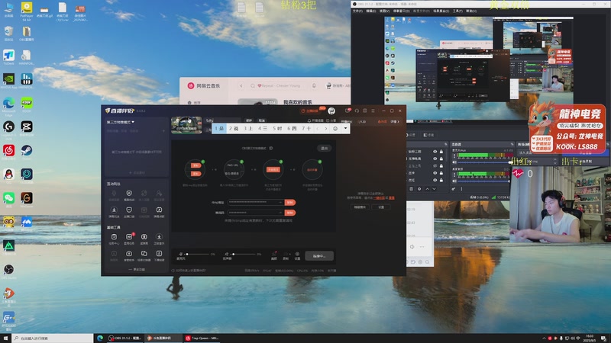Toggle visibility of the top OBS source
This screenshot has width=611, height=343.
[x=435, y=152]
